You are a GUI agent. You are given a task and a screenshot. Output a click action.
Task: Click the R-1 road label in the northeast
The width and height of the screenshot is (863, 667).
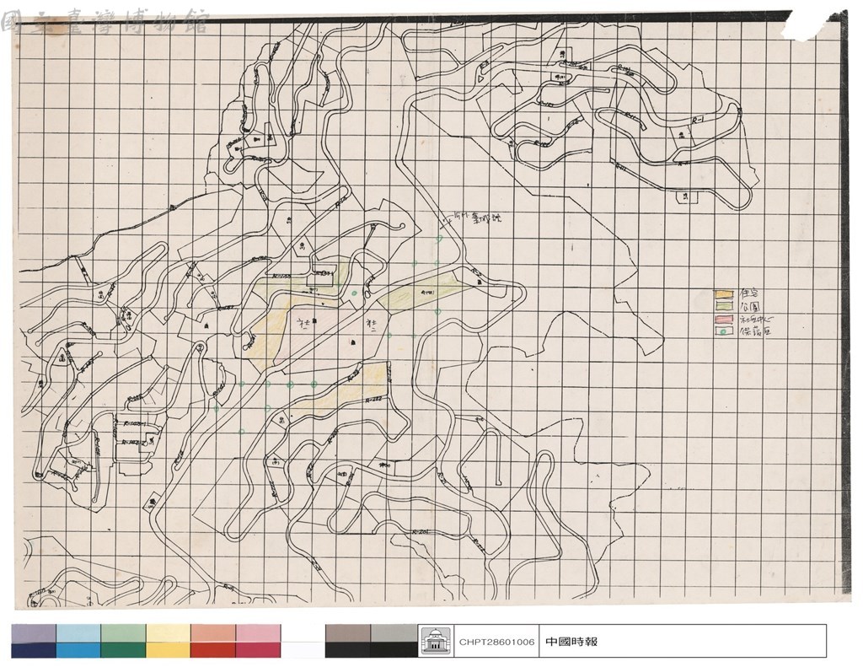tap(699, 120)
